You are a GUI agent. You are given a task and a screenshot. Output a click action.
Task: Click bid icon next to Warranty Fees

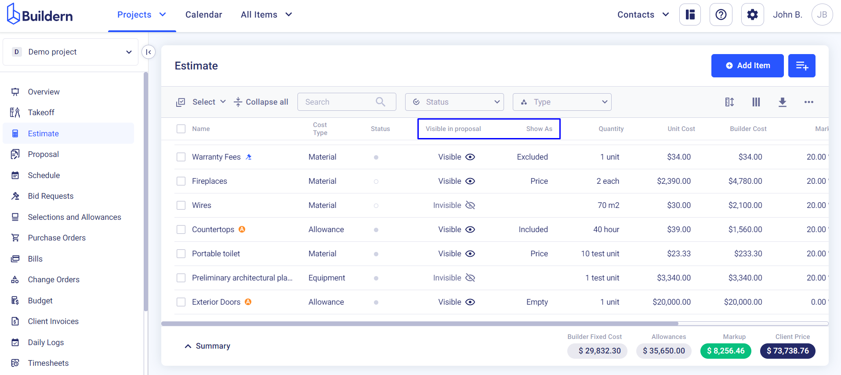pos(249,157)
